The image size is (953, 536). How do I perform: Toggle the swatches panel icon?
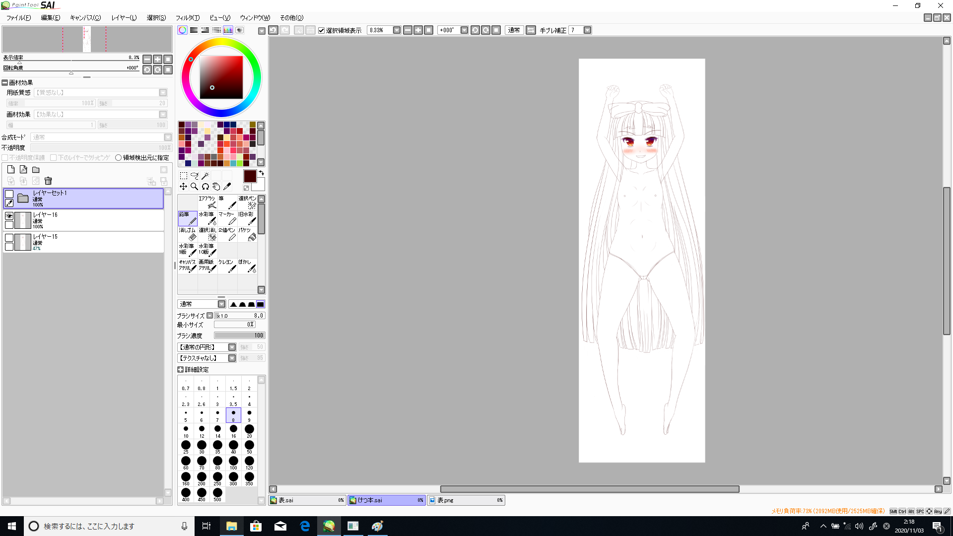tap(228, 30)
